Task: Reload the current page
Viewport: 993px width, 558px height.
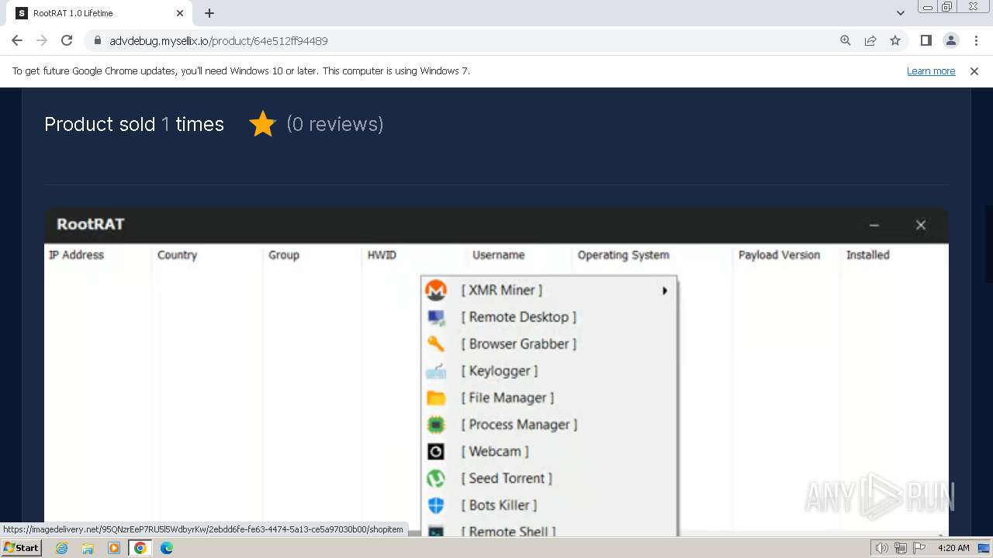Action: [x=67, y=40]
